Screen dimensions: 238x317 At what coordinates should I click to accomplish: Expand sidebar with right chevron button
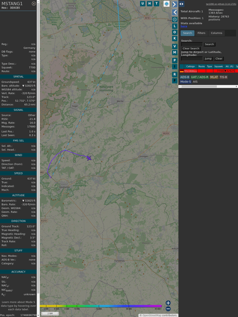(x=174, y=4)
